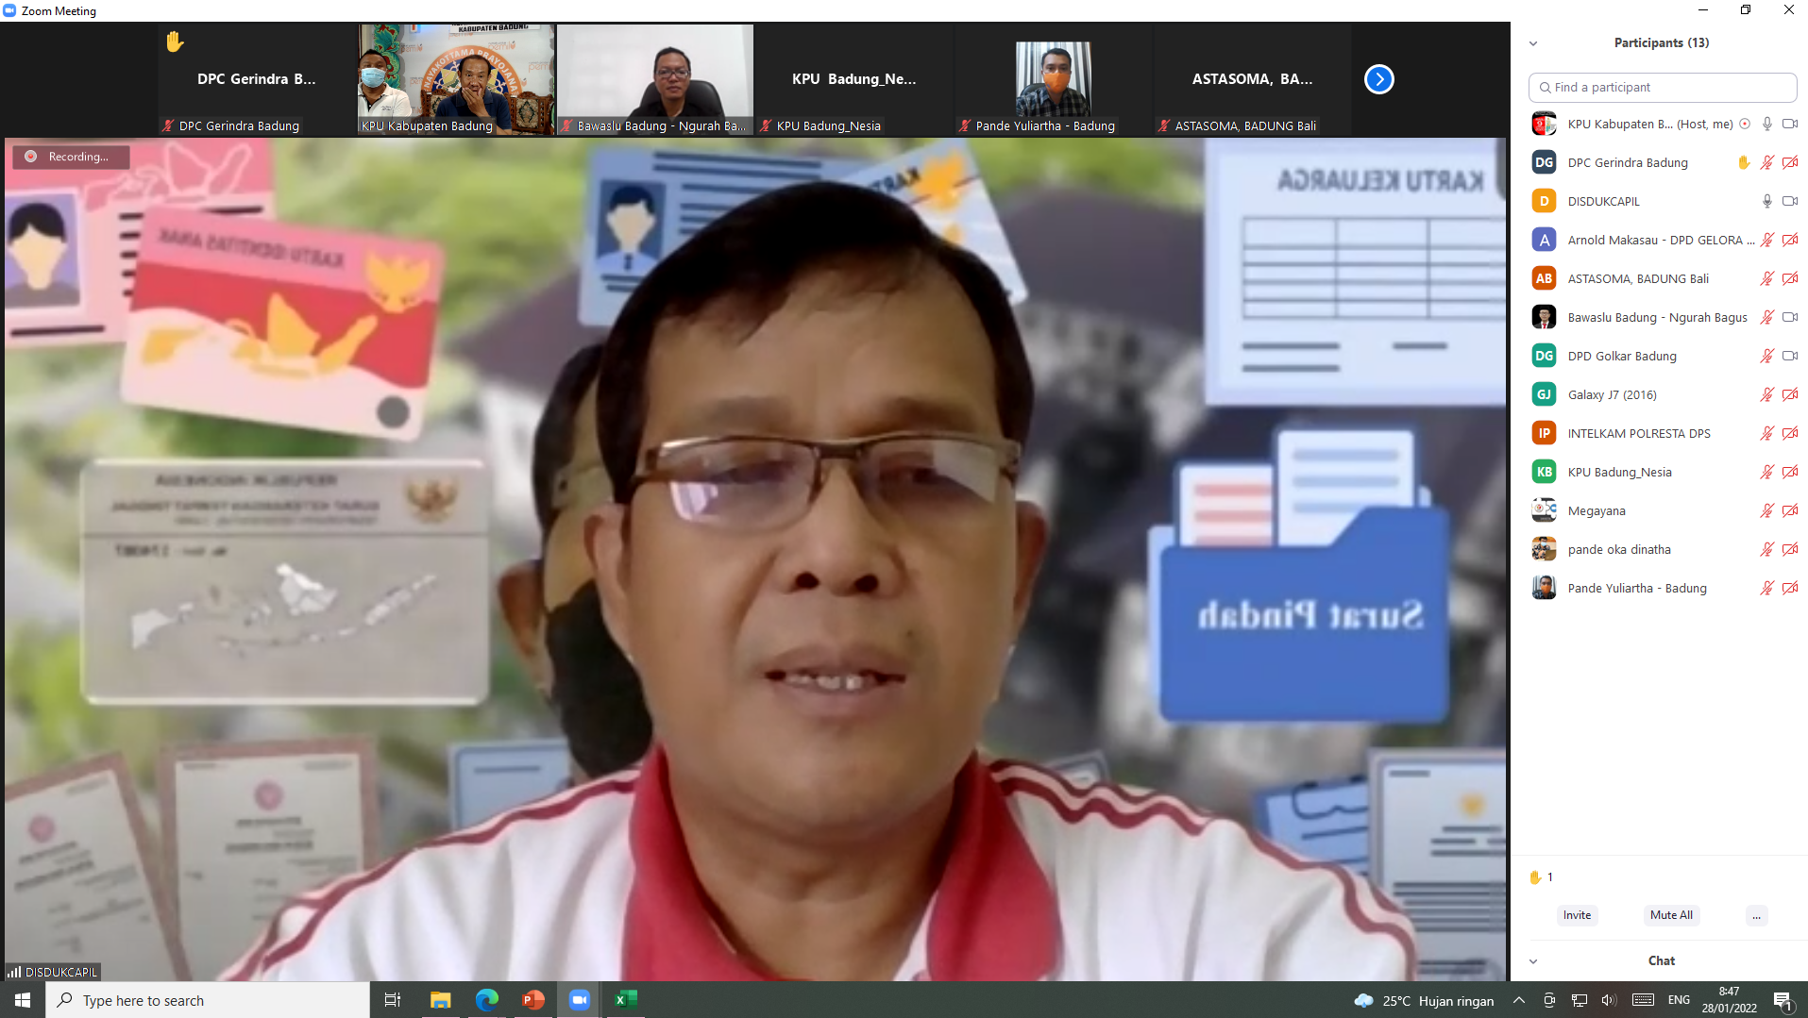Viewport: 1808px width, 1018px height.
Task: Click the raised hand icon beside DPC Gerindra Badung
Action: (x=1743, y=162)
